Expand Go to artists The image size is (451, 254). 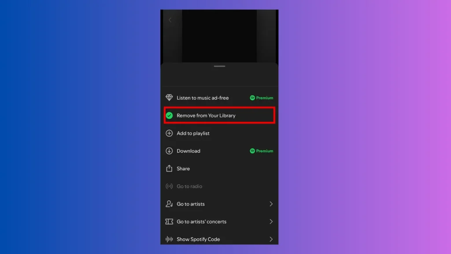[191, 204]
